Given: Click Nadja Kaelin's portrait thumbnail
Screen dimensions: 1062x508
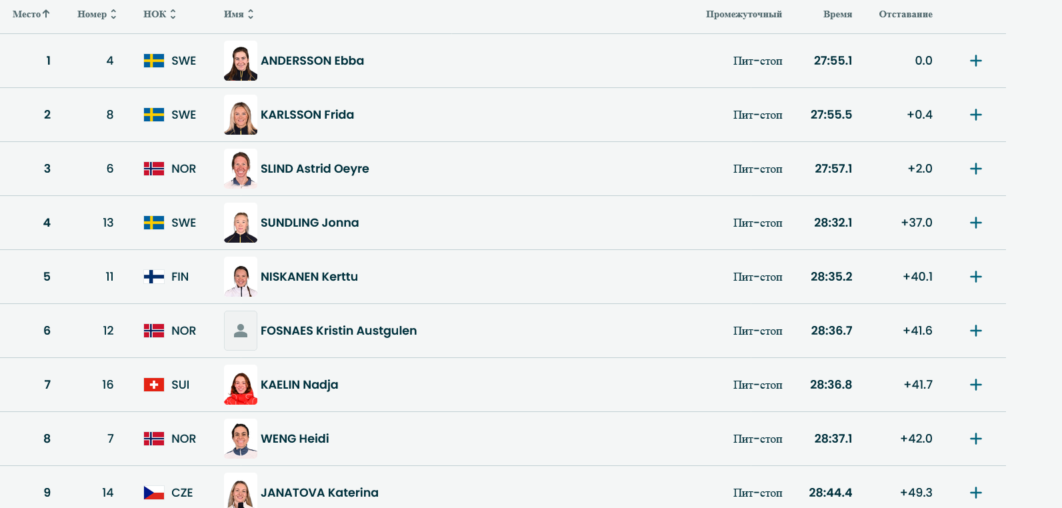Looking at the screenshot, I should (x=241, y=385).
